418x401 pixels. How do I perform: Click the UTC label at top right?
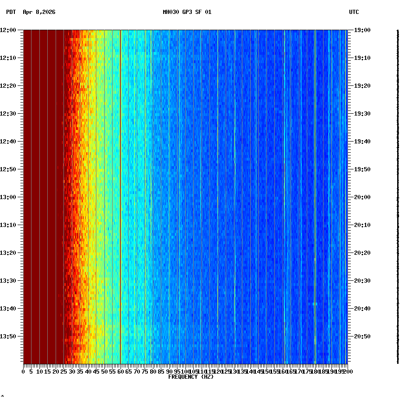pos(354,13)
